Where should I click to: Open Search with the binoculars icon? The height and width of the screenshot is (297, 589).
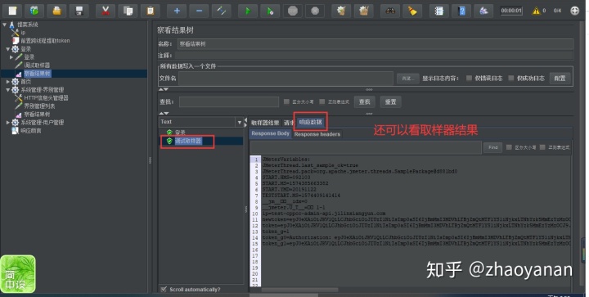pos(390,11)
